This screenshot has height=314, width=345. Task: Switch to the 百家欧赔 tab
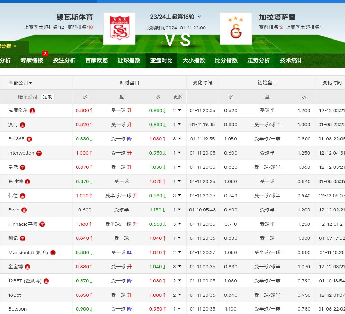point(97,60)
